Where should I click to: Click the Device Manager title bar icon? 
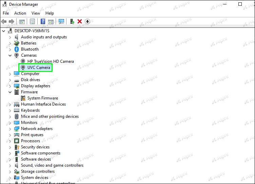pos(4,4)
